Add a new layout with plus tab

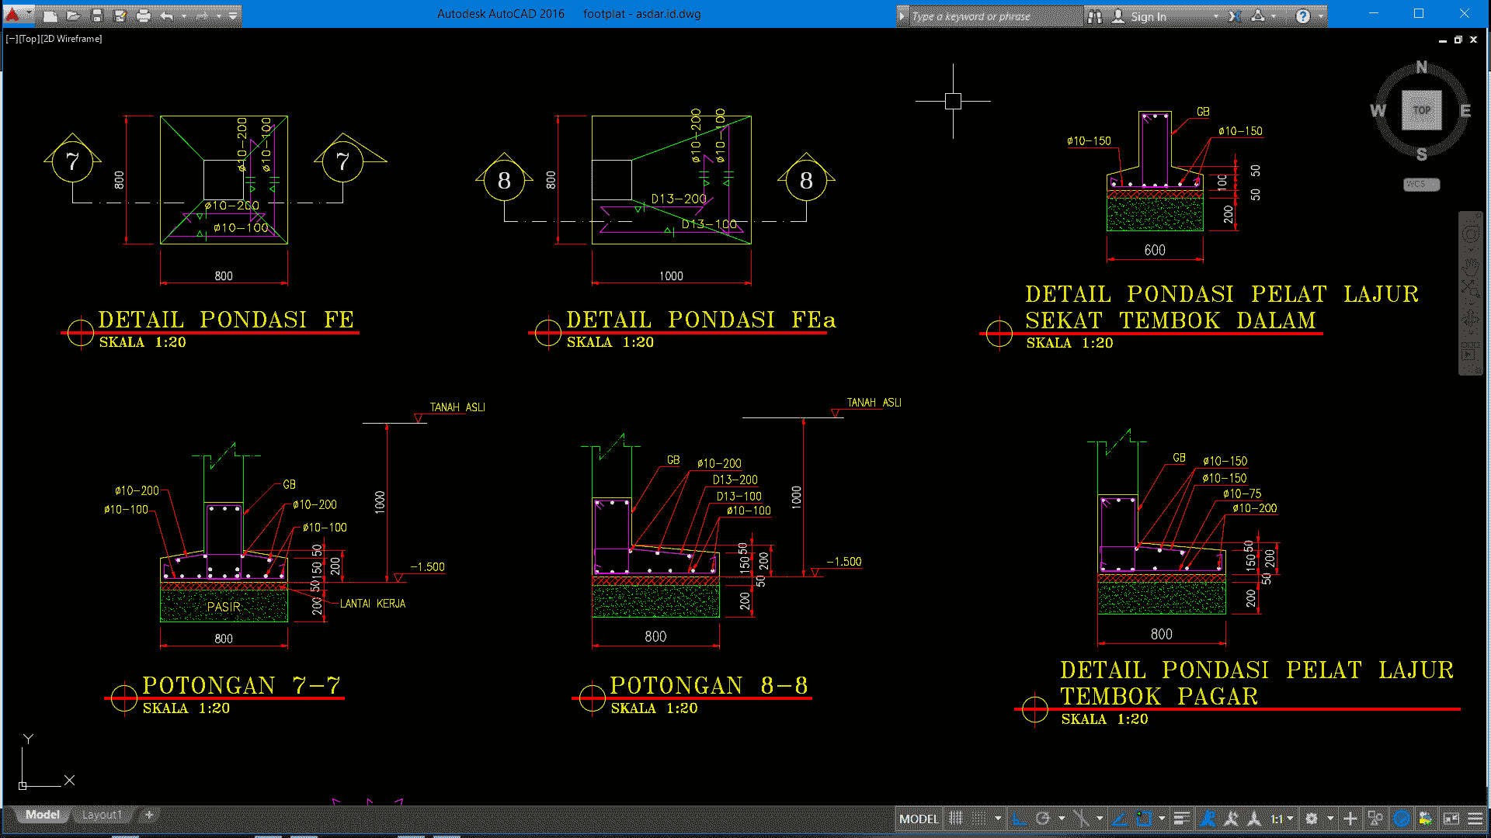[149, 815]
